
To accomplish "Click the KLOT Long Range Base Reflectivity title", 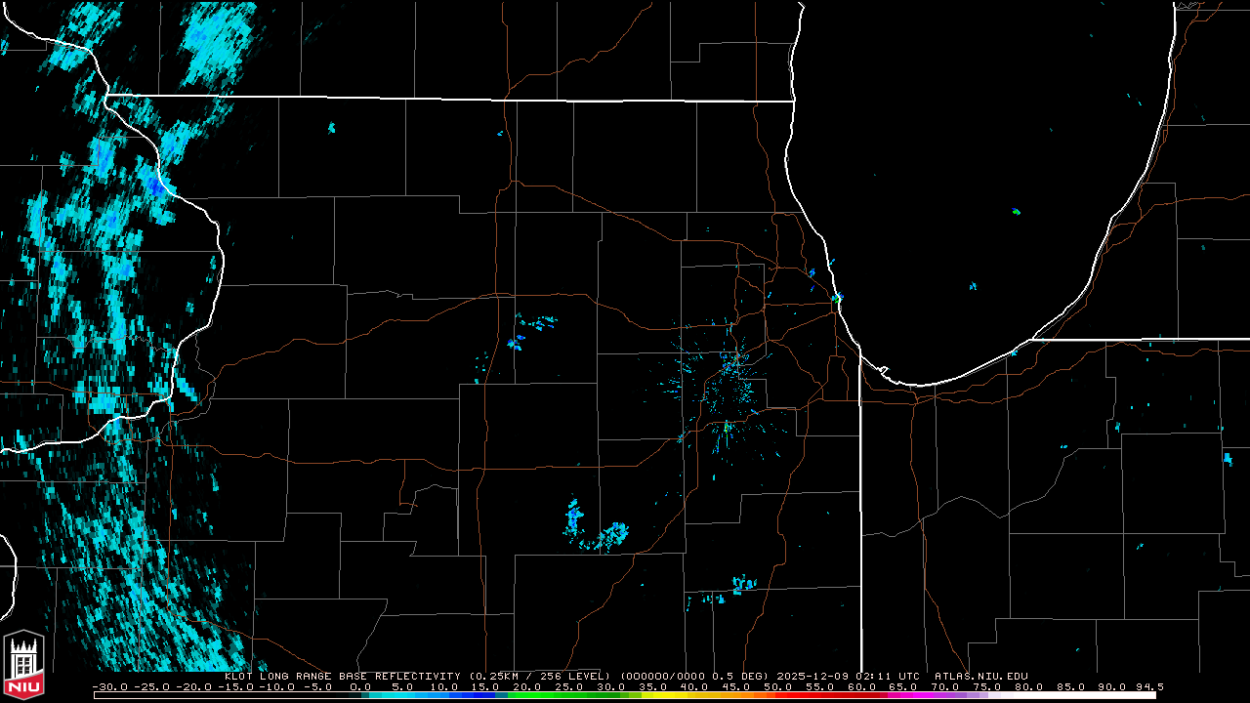I will [x=343, y=676].
